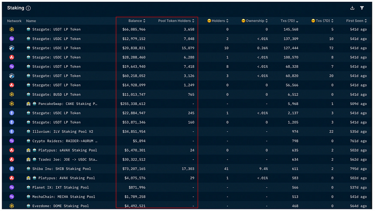Click Ethereum network icon for Illuvium row
The height and width of the screenshot is (211, 375).
click(12, 132)
